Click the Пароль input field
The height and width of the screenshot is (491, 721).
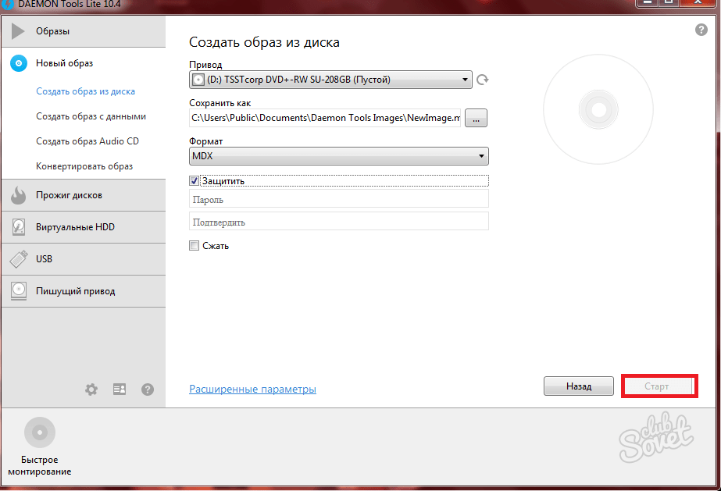tap(338, 200)
